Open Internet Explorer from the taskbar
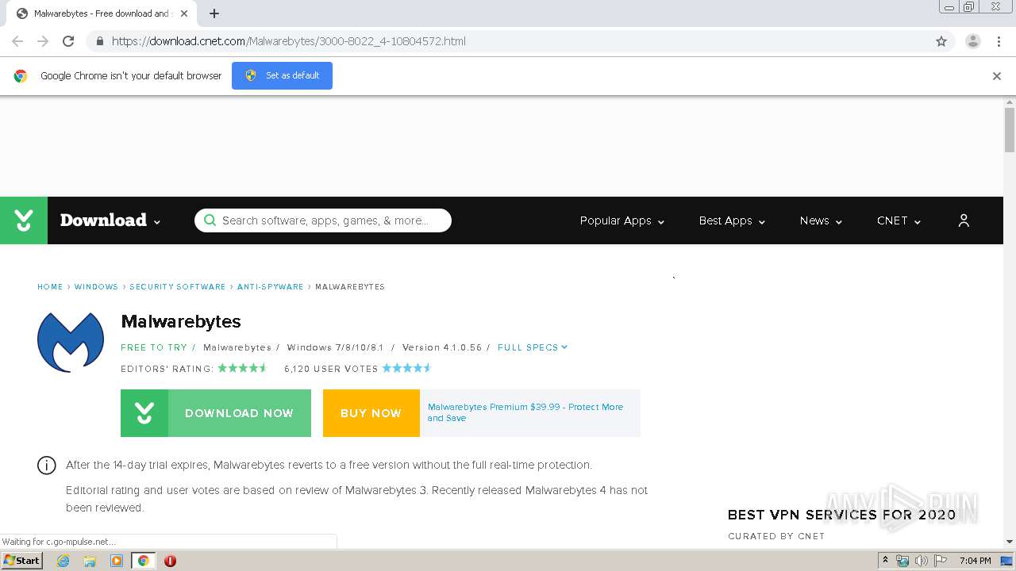The height and width of the screenshot is (571, 1016). [x=63, y=561]
